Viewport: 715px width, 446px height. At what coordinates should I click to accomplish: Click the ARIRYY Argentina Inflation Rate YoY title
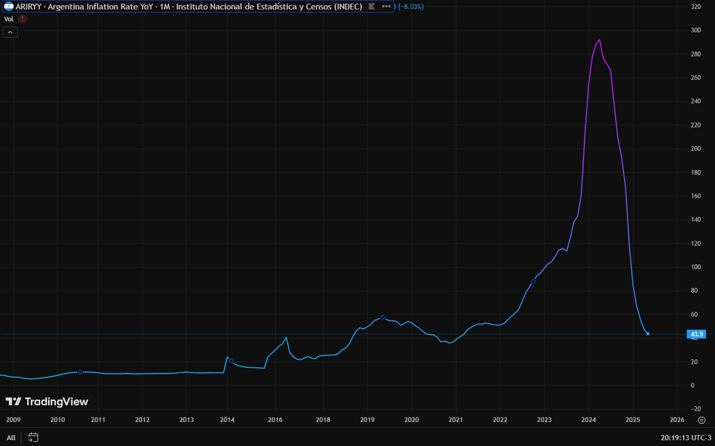coord(189,6)
